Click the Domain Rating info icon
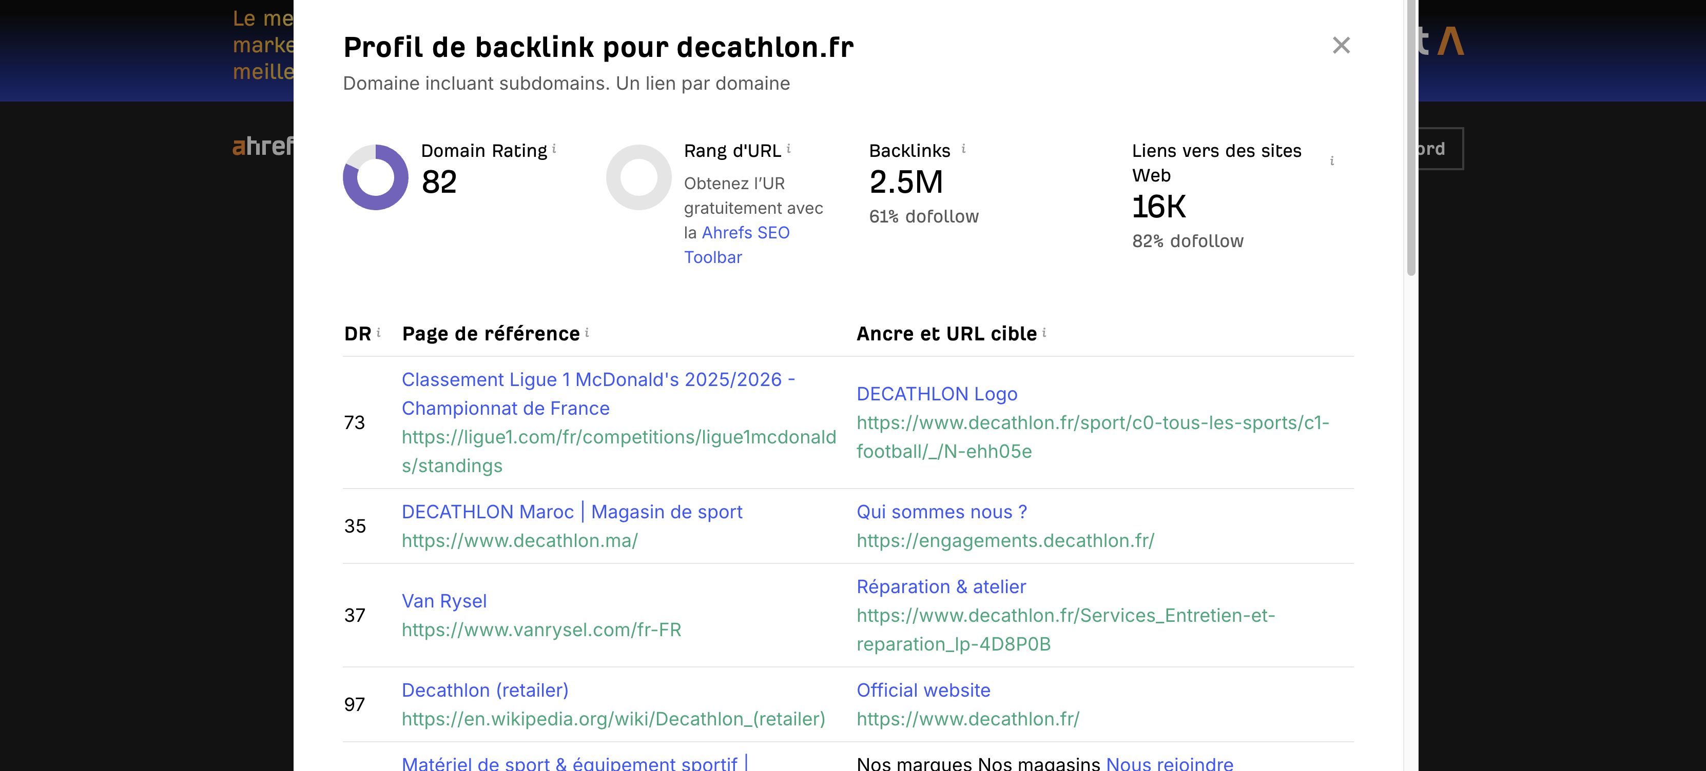This screenshot has width=1706, height=771. 554,149
